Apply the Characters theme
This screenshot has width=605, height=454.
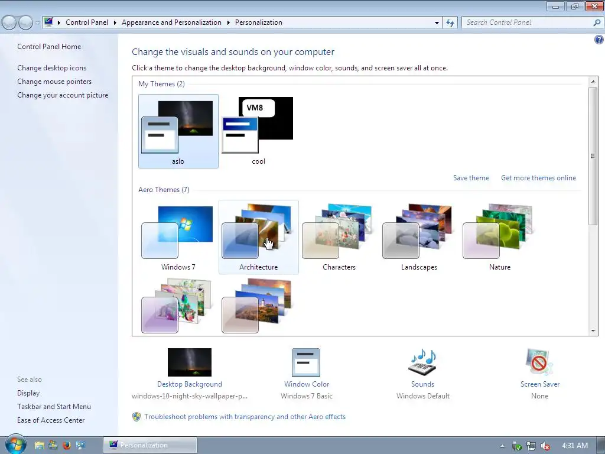click(339, 236)
